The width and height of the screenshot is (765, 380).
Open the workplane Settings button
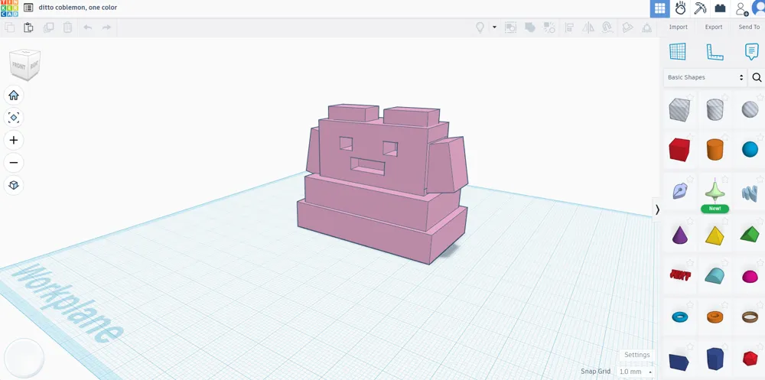[x=636, y=355]
